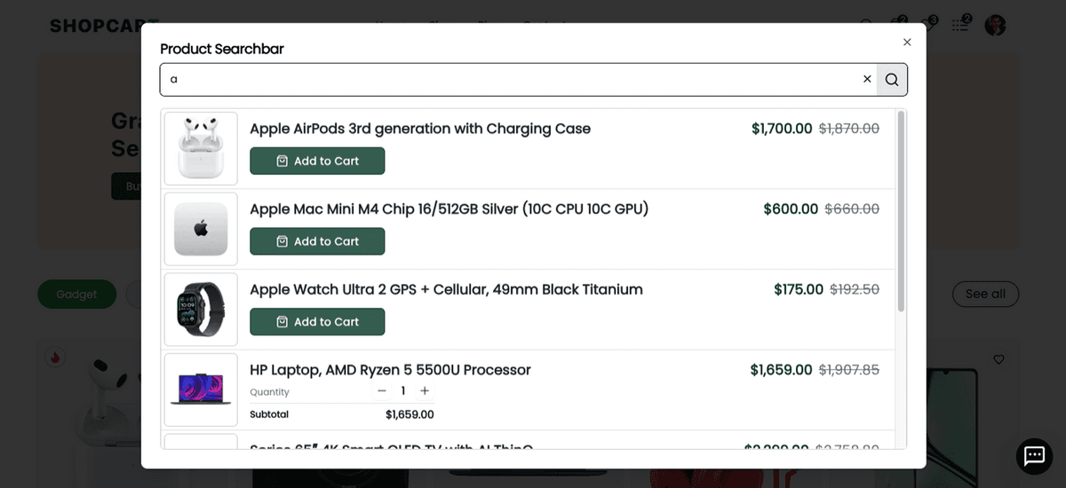Select the Gadget category tab
1066x488 pixels.
click(x=76, y=295)
